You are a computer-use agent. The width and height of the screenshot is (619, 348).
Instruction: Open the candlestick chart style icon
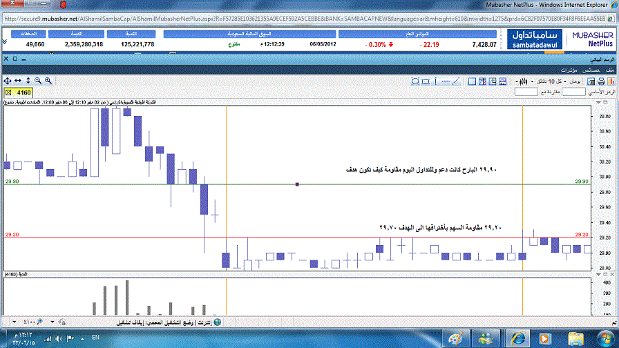[524, 81]
